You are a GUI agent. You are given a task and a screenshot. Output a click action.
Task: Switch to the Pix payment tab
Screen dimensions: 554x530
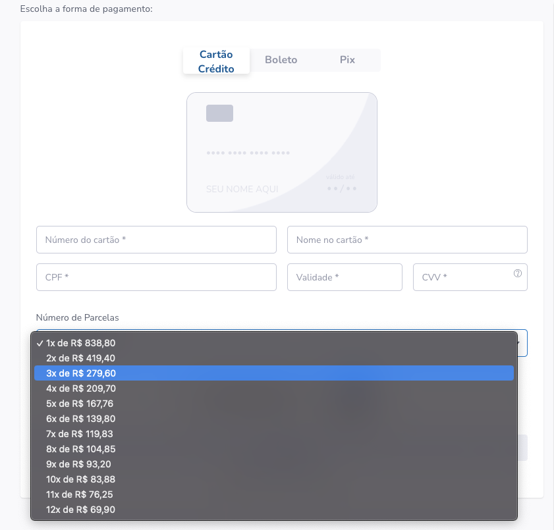pyautogui.click(x=347, y=60)
